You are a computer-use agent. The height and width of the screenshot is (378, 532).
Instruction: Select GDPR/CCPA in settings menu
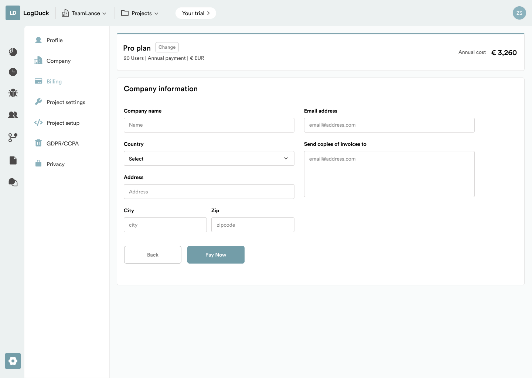click(62, 144)
